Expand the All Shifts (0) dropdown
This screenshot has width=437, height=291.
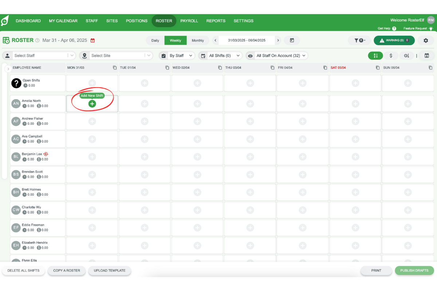220,56
